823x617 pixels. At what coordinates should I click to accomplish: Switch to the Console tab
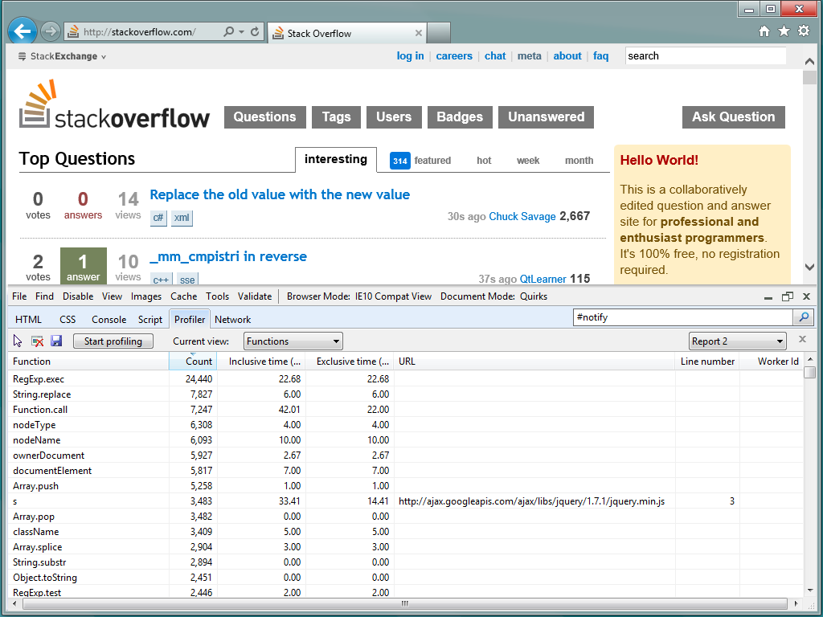109,320
